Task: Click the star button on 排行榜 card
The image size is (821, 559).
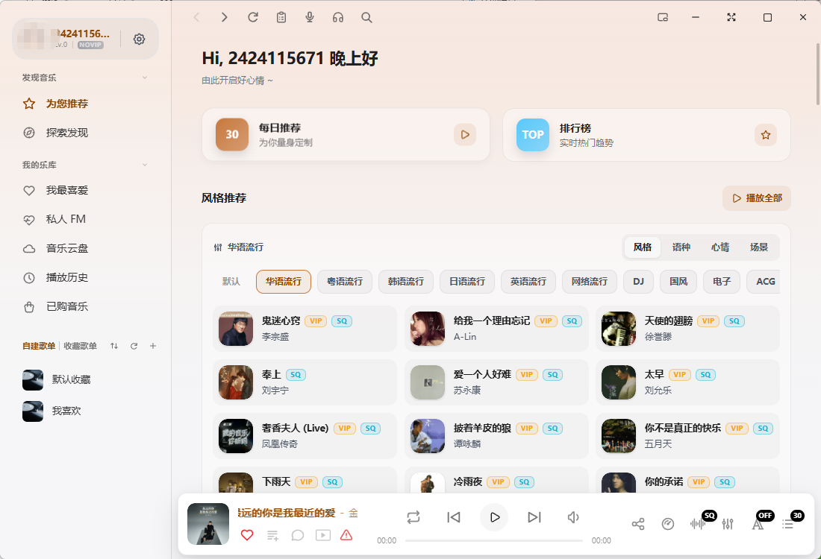Action: point(766,135)
